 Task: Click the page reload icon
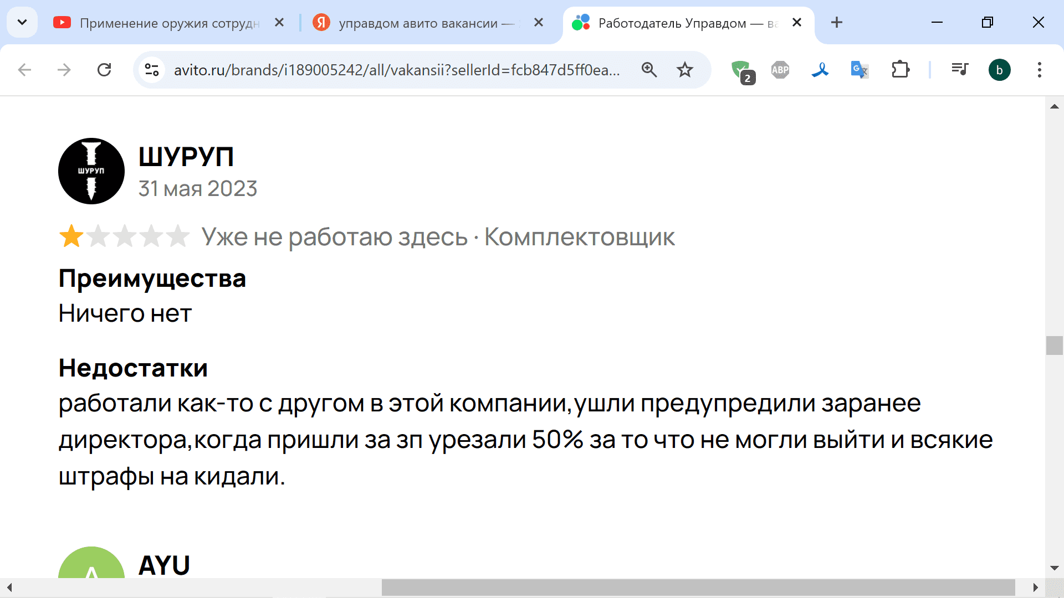(104, 70)
